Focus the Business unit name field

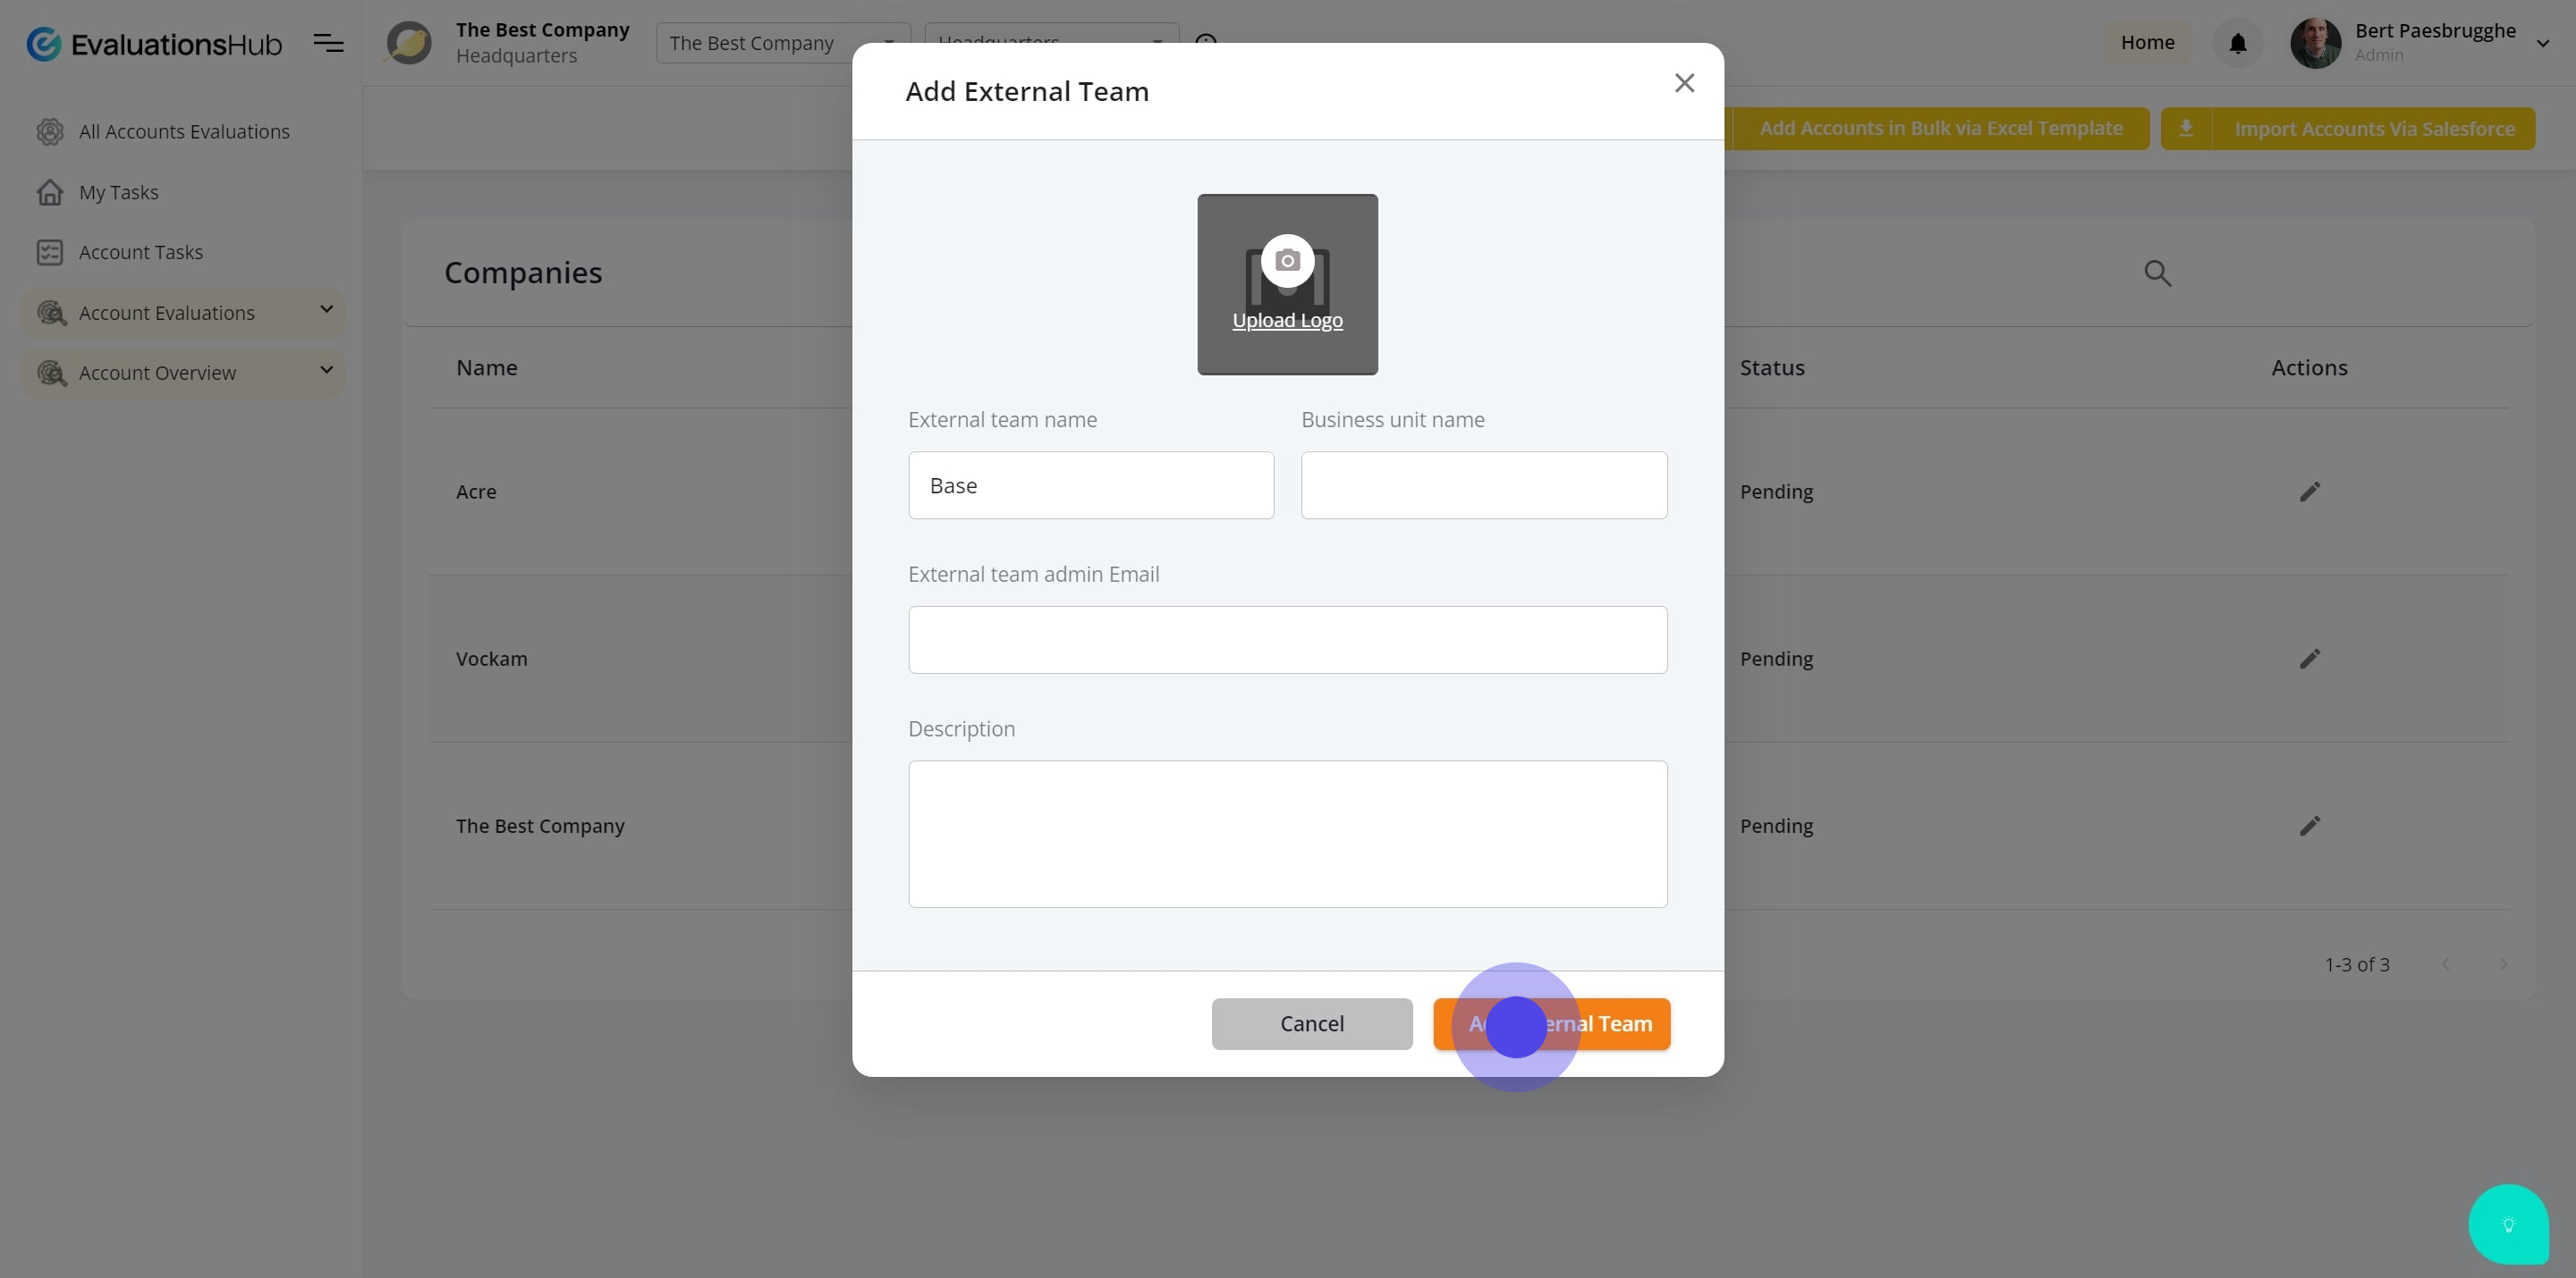coord(1483,485)
